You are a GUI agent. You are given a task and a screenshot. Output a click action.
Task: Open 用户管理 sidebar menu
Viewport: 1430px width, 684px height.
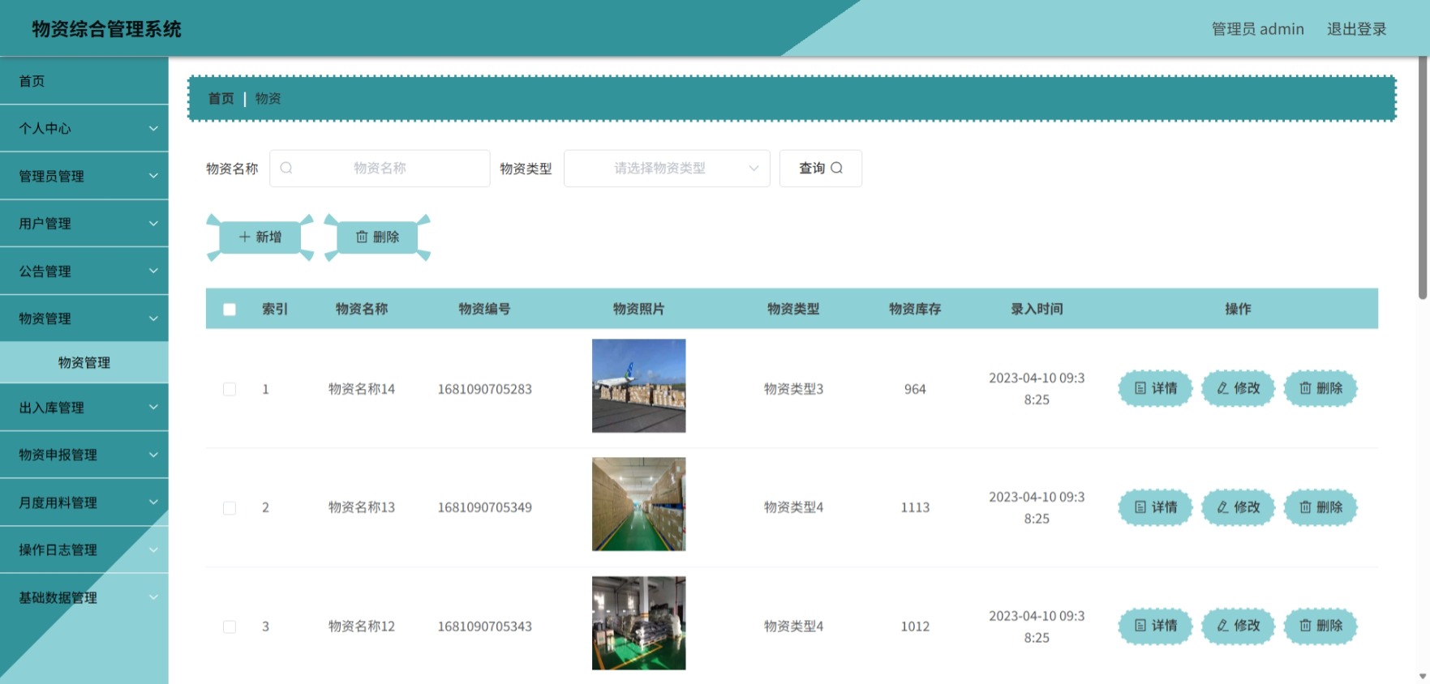84,223
